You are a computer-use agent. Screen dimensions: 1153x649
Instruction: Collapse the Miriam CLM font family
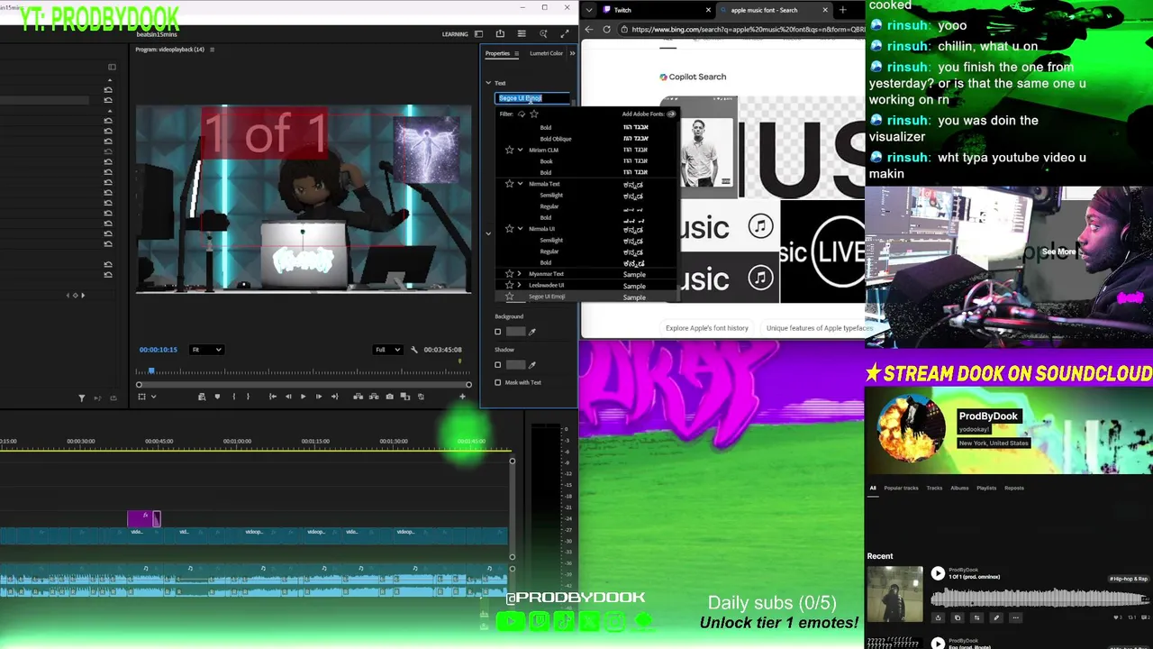point(520,150)
